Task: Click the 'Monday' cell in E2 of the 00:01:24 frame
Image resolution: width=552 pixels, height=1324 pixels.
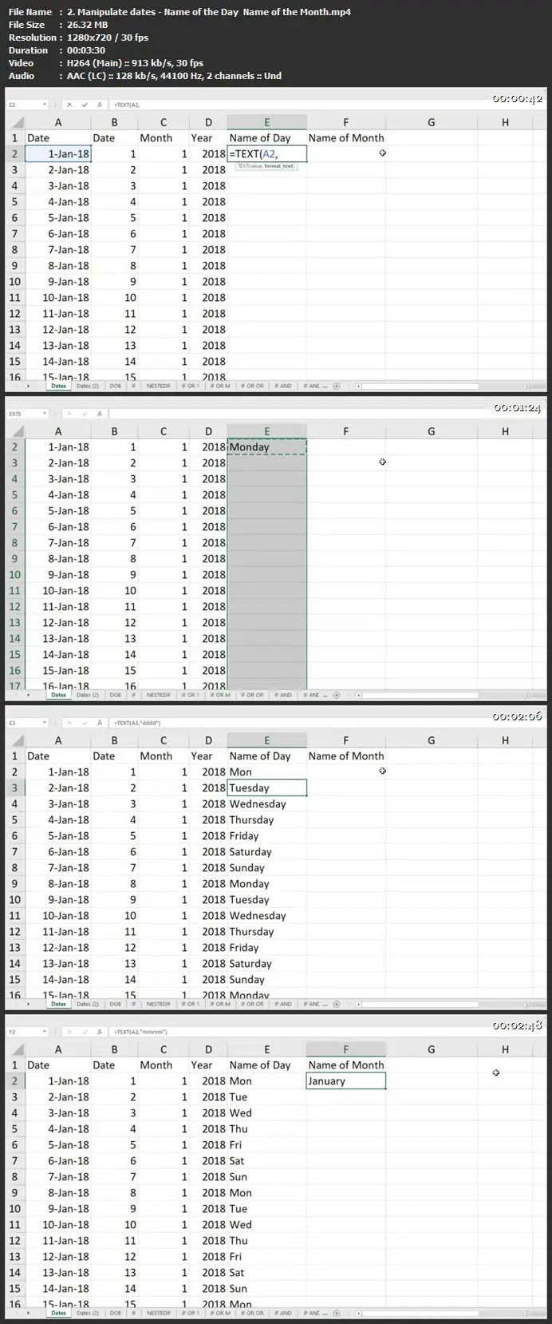Action: click(266, 447)
